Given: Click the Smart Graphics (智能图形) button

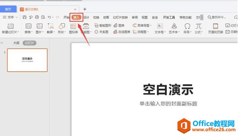Looking at the screenshot, I should [103, 25].
